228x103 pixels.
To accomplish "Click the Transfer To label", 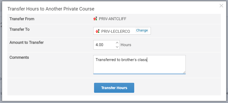I will coord(20,29).
